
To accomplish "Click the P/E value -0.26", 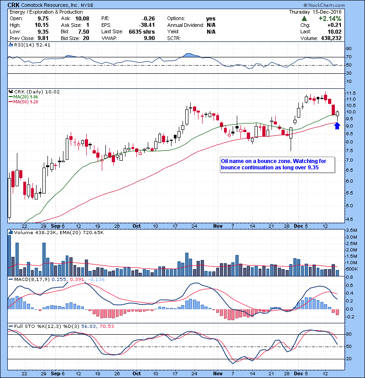I will click(148, 19).
